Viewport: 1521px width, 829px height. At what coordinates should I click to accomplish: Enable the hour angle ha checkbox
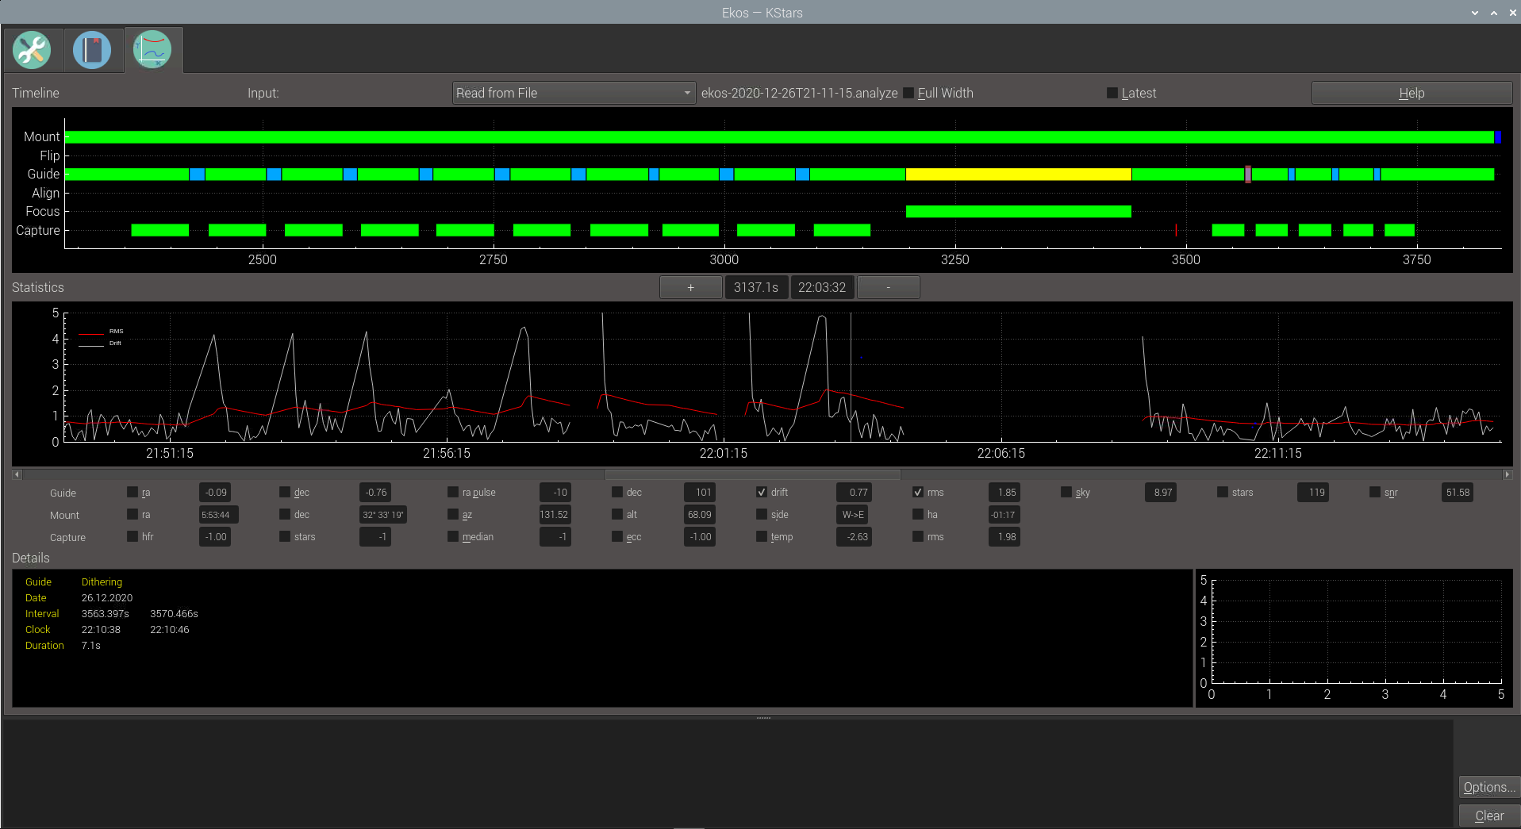[x=918, y=514]
